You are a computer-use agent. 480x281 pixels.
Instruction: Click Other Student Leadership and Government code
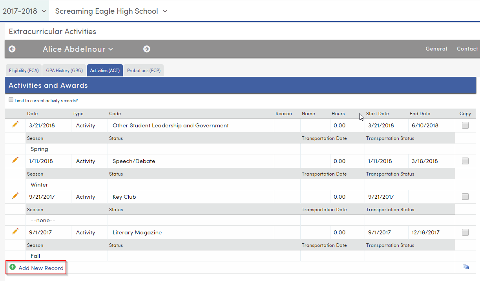pos(171,125)
